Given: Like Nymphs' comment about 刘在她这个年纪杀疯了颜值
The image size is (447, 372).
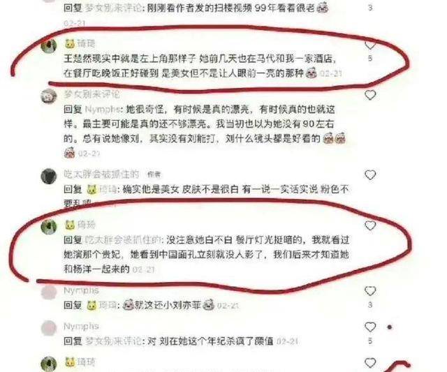Looking at the screenshot, I should (370, 327).
